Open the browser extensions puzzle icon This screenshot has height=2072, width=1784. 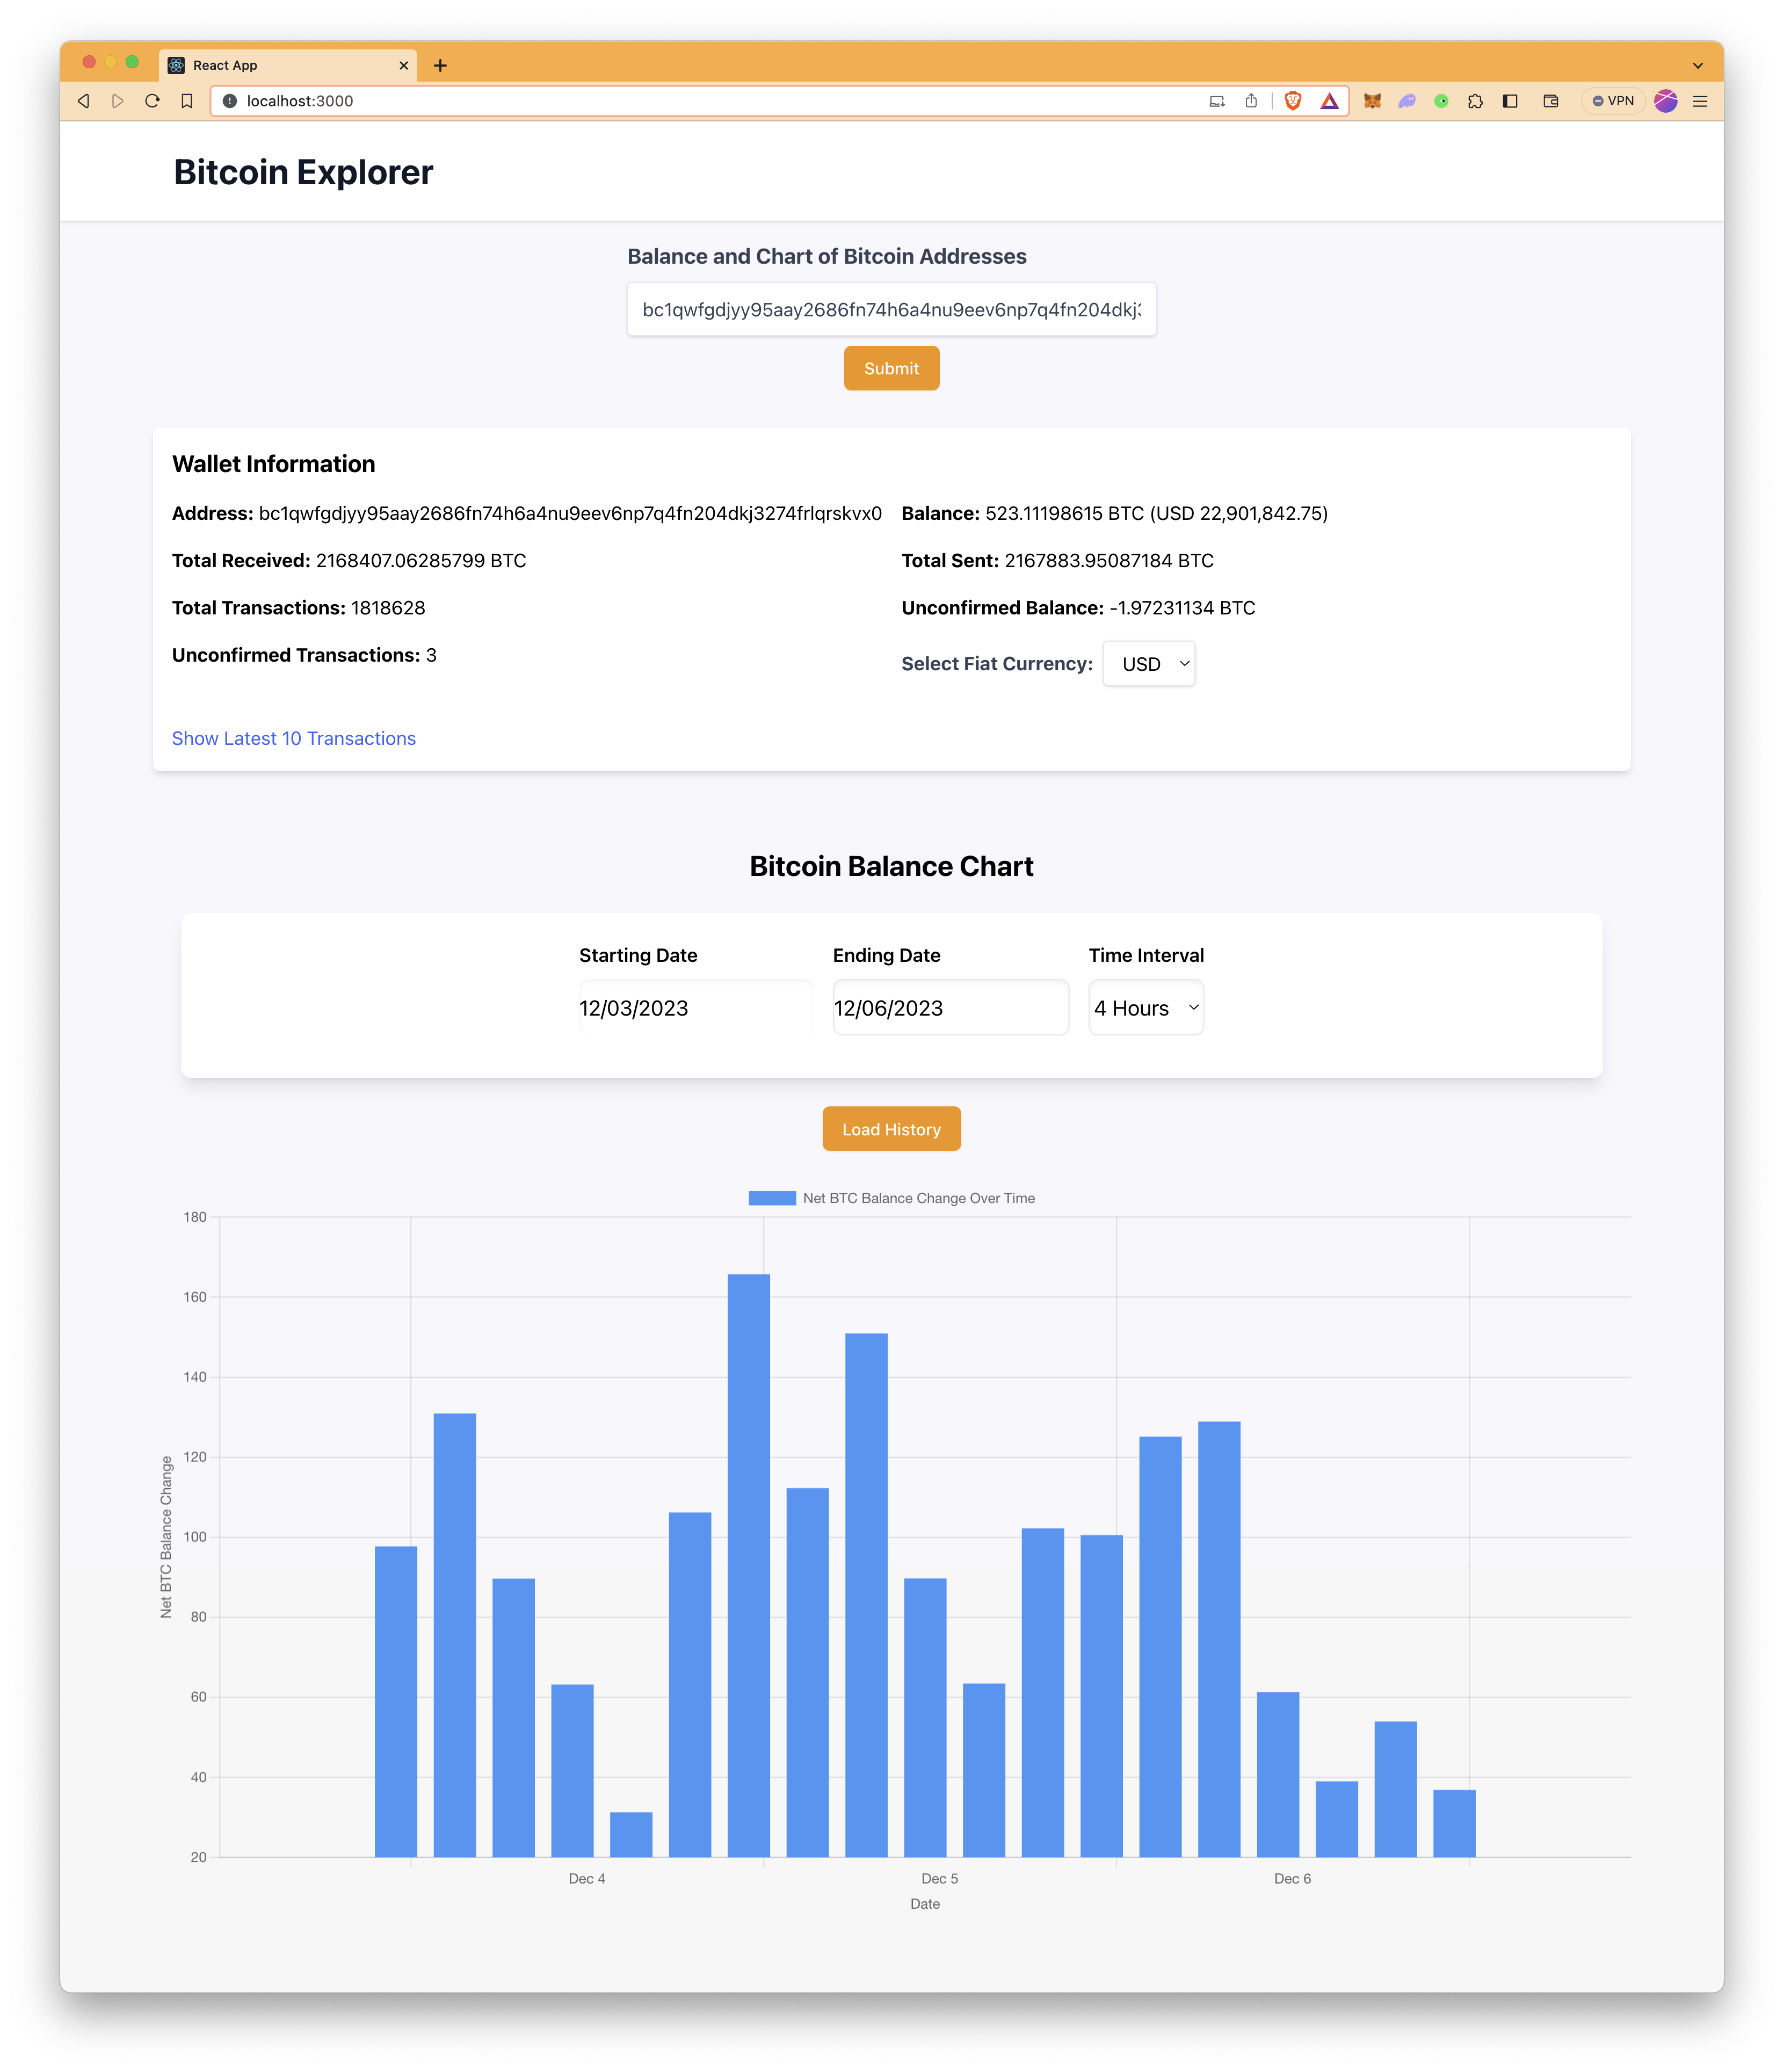[1476, 101]
